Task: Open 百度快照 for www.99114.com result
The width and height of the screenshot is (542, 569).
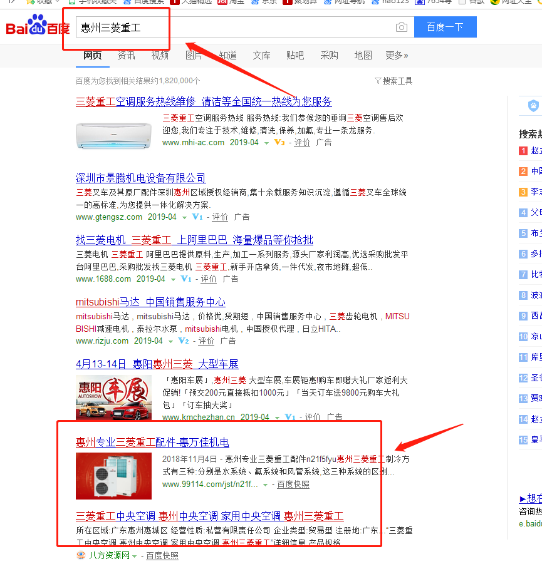Action: click(293, 484)
